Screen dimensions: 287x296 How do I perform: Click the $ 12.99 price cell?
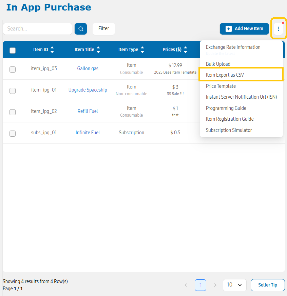point(175,65)
